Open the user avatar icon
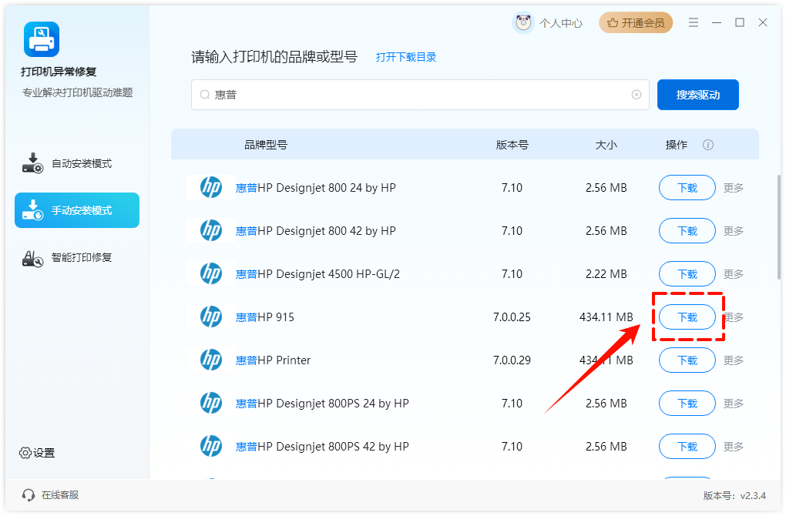The width and height of the screenshot is (786, 516). tap(523, 22)
